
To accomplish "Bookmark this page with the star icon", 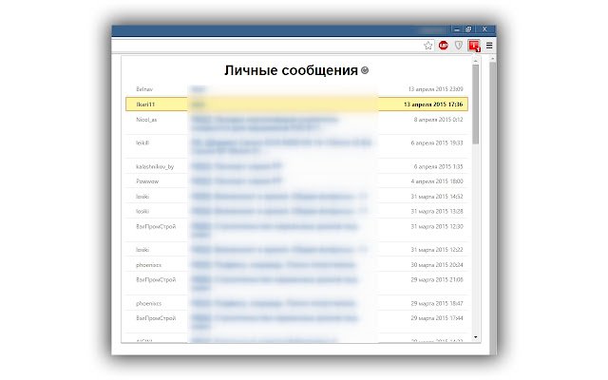I will 428,46.
